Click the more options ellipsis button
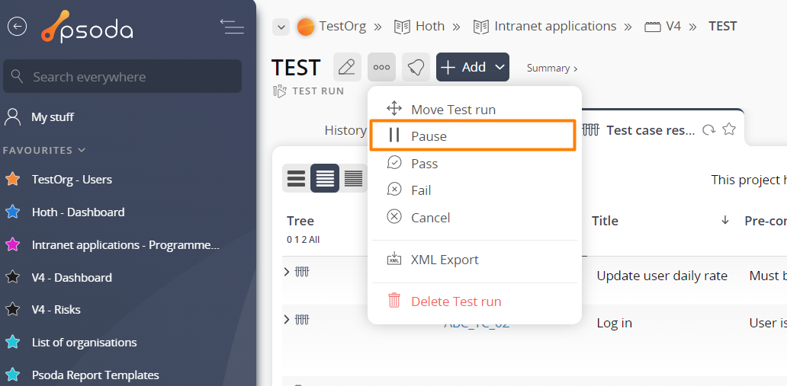787x386 pixels. (381, 67)
